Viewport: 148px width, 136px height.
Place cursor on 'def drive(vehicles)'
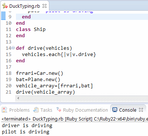pyautogui.click(x=44, y=48)
